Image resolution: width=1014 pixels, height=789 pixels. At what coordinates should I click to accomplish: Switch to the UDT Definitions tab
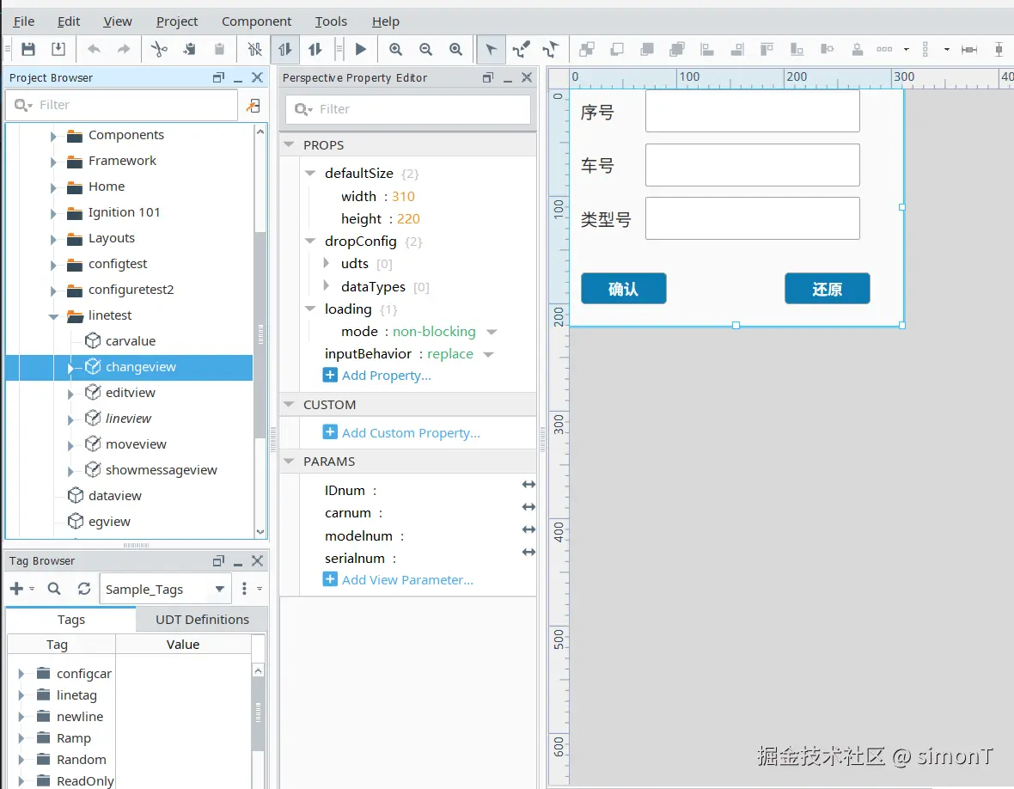click(202, 620)
